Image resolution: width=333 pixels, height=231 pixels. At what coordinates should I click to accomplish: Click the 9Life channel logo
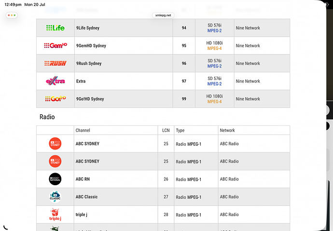pyautogui.click(x=55, y=28)
